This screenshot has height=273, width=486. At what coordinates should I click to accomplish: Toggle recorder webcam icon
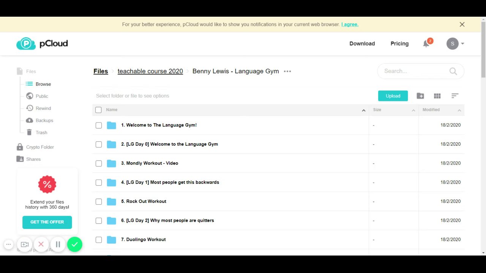pyautogui.click(x=25, y=245)
